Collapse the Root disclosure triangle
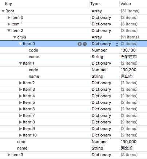 [x=3, y=11]
